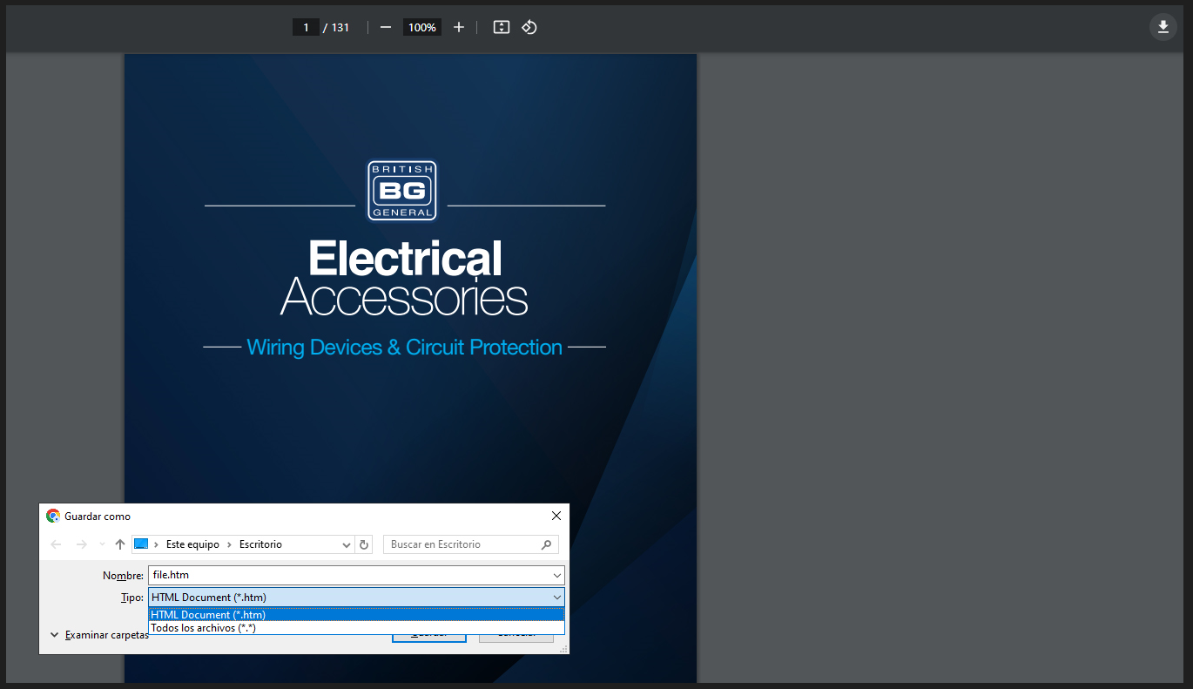Close the Guardar como dialog
Screen dimensions: 1193x689
click(556, 516)
